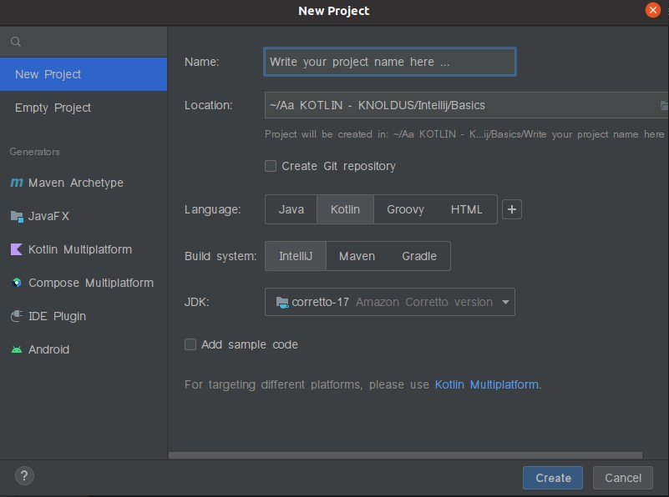This screenshot has height=497, width=669.
Task: Click the Kotlin Multiplatform generator icon
Action: pos(17,249)
